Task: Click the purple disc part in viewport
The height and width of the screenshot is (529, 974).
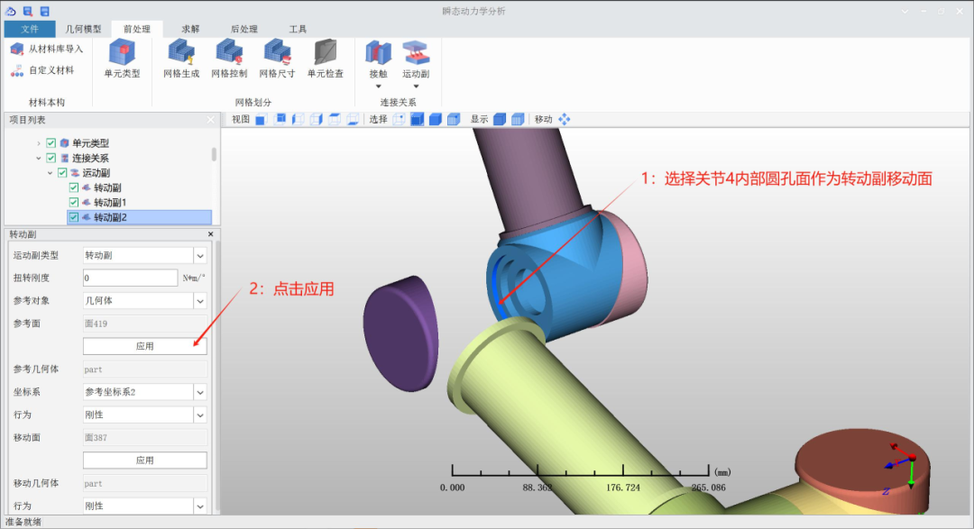Action: [x=401, y=333]
